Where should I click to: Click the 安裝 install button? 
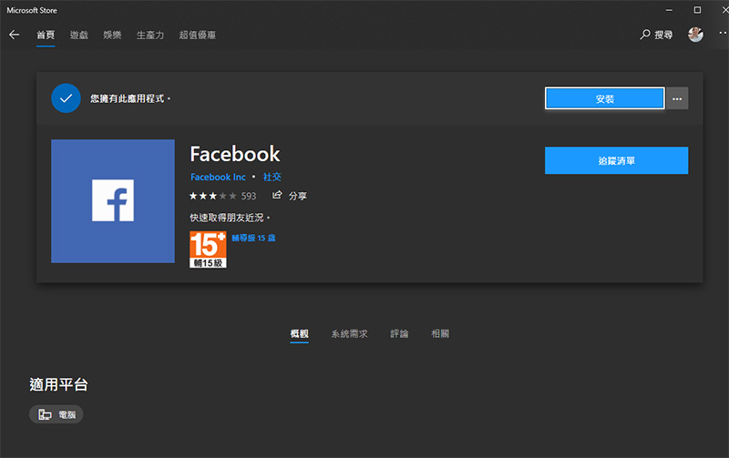pos(604,98)
